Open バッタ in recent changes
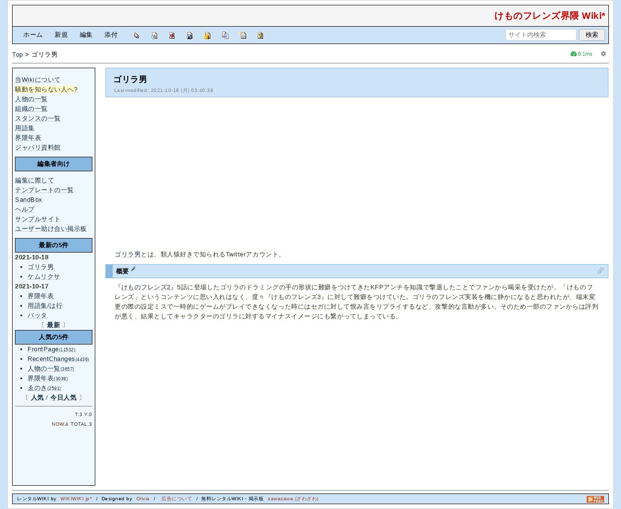Image resolution: width=621 pixels, height=509 pixels. [x=37, y=315]
